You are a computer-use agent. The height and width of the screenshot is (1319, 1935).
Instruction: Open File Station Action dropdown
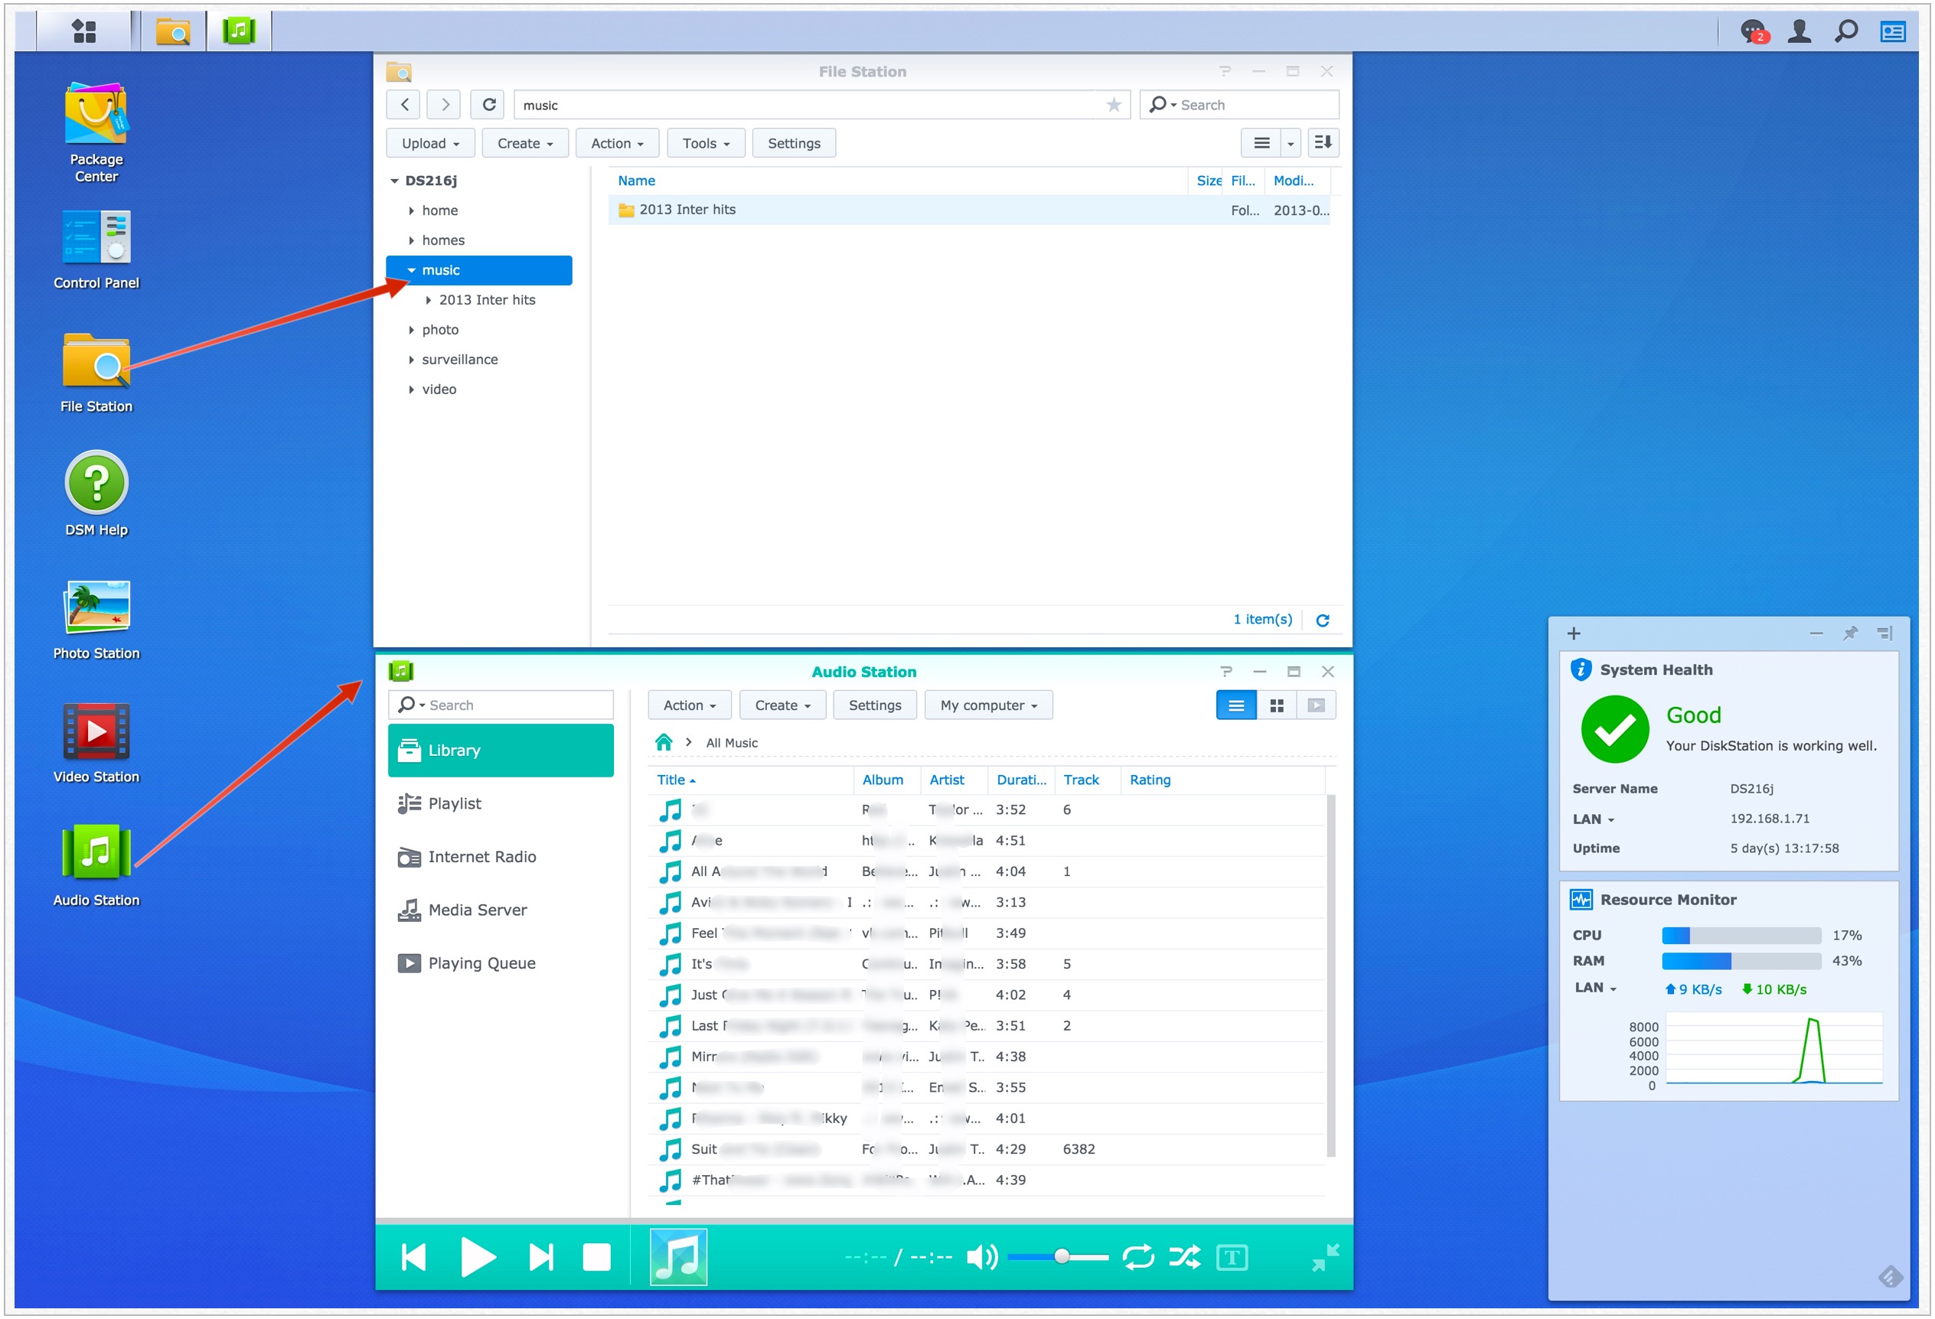617,143
